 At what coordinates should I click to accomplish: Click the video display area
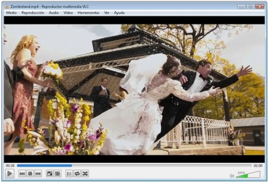point(134,90)
